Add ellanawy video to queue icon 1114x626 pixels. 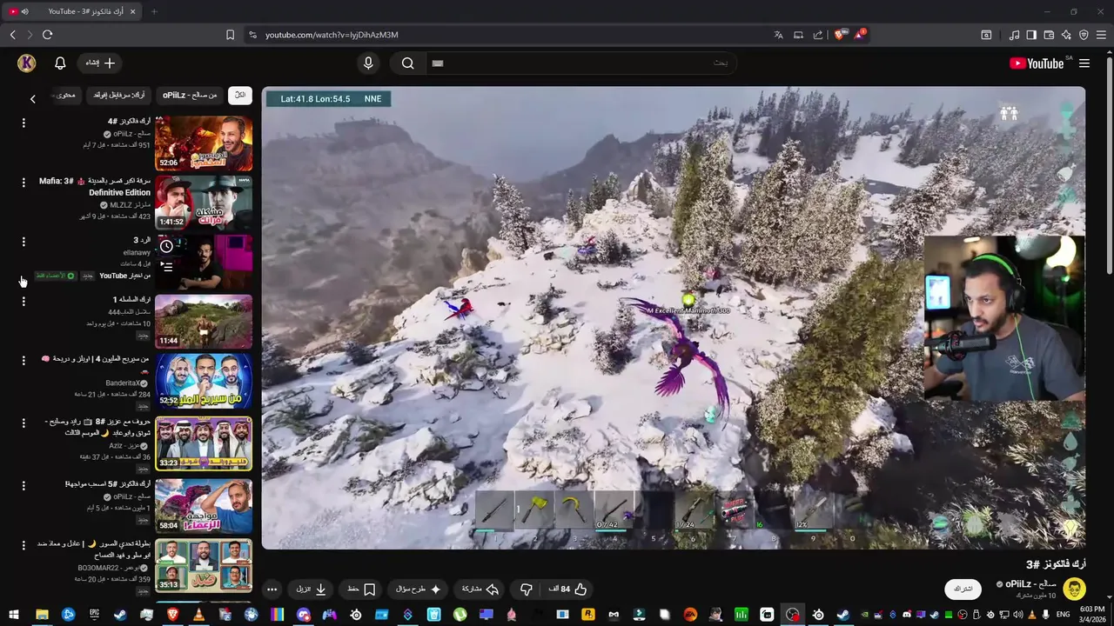(166, 267)
